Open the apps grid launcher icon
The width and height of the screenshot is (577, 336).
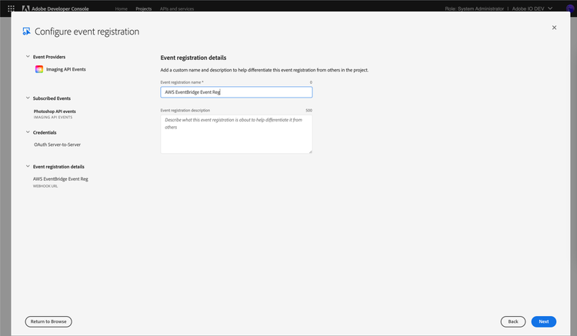click(x=11, y=8)
